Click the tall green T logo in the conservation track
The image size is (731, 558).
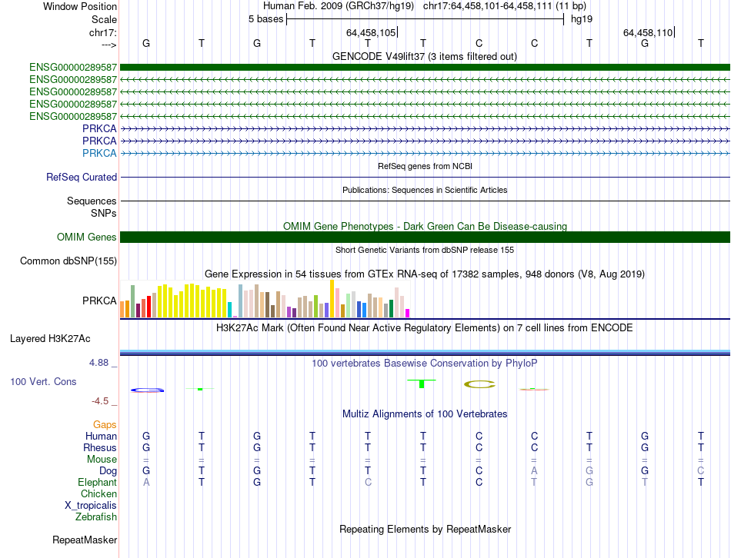tap(422, 384)
